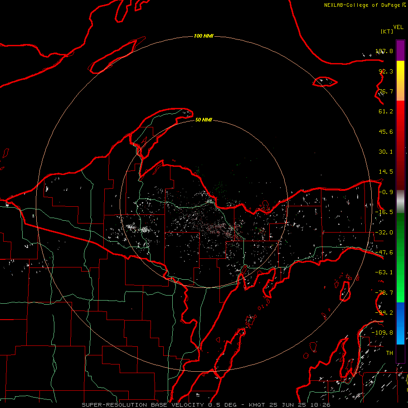The width and height of the screenshot is (408, 408).
Task: Pick the blue segment of velocity color bar
Action: point(400,323)
